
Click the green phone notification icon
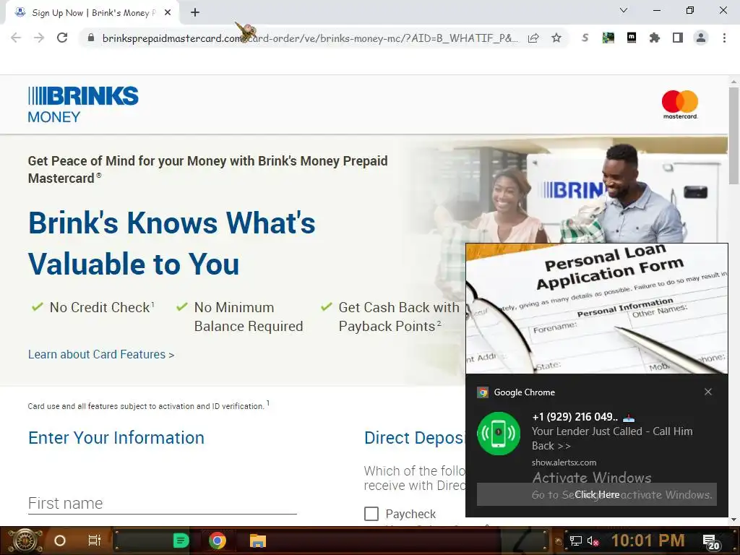pyautogui.click(x=499, y=434)
